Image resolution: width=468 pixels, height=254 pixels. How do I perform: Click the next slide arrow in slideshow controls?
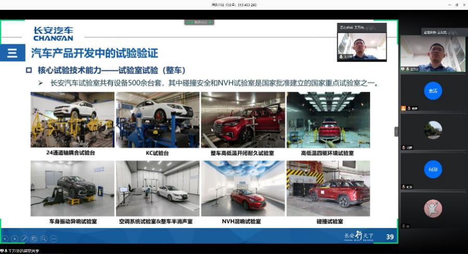point(15,239)
